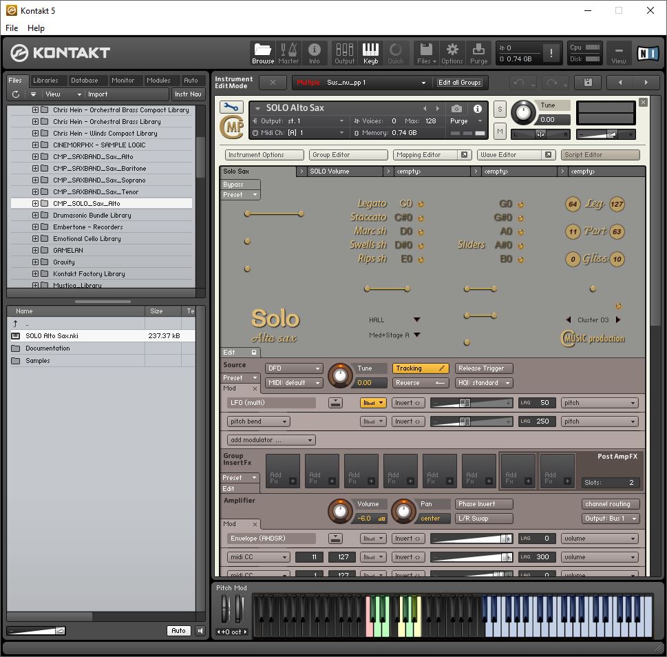Open the LFO (multi) modulator panel icon
The width and height of the screenshot is (667, 657).
click(336, 403)
